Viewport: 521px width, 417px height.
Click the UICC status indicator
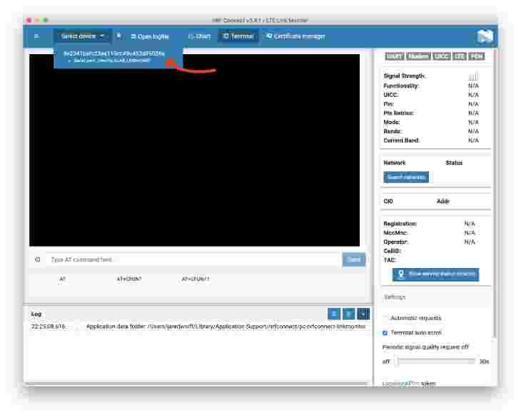point(442,56)
